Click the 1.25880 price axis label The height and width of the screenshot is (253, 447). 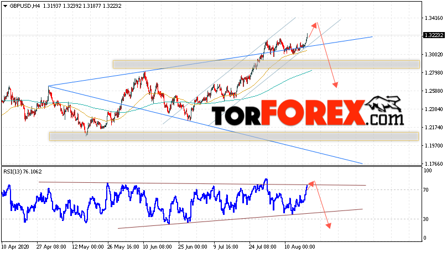(x=434, y=91)
